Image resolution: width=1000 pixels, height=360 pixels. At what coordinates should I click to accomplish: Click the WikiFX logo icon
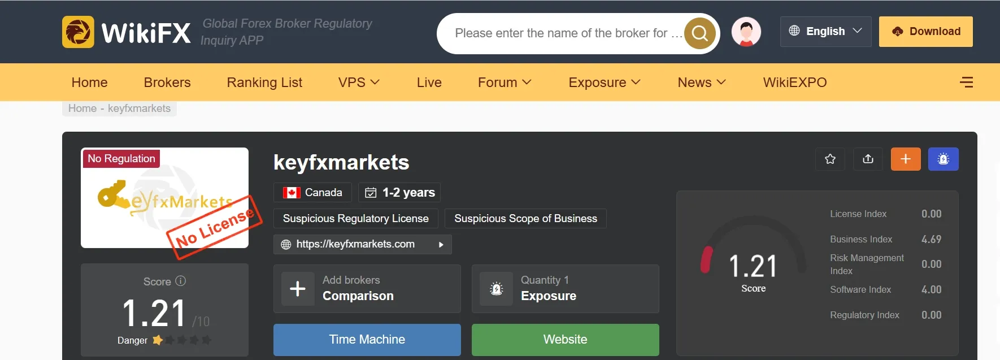78,32
